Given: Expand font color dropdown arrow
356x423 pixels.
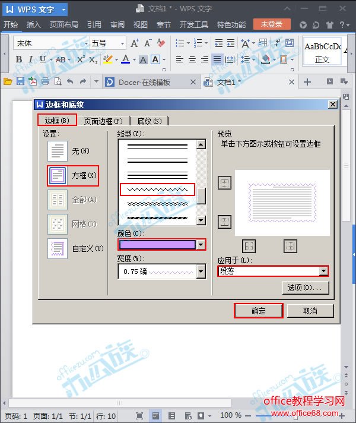Looking at the screenshot, I should click(134, 59).
